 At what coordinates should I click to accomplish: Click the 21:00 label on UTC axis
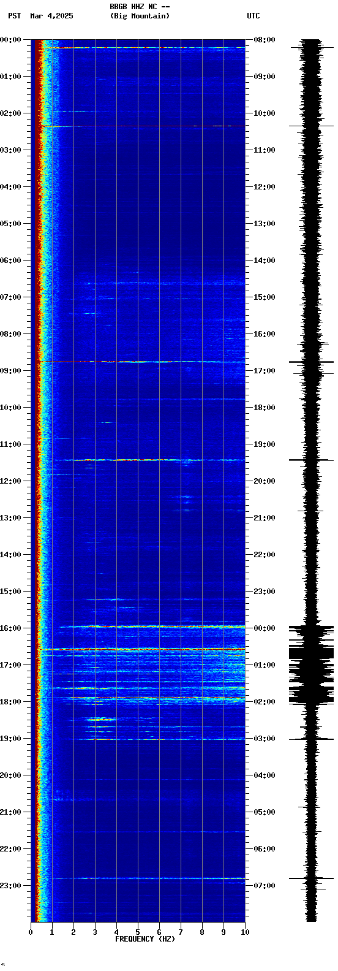(265, 518)
